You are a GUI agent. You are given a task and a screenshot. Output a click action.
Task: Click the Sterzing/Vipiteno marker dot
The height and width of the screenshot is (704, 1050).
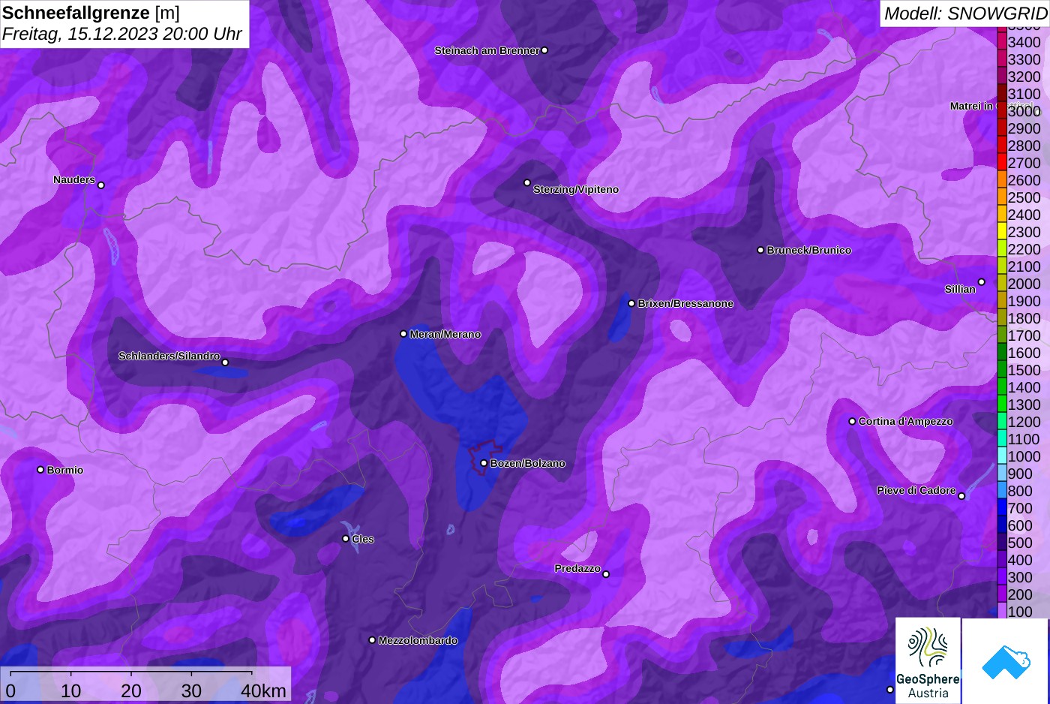tap(527, 182)
